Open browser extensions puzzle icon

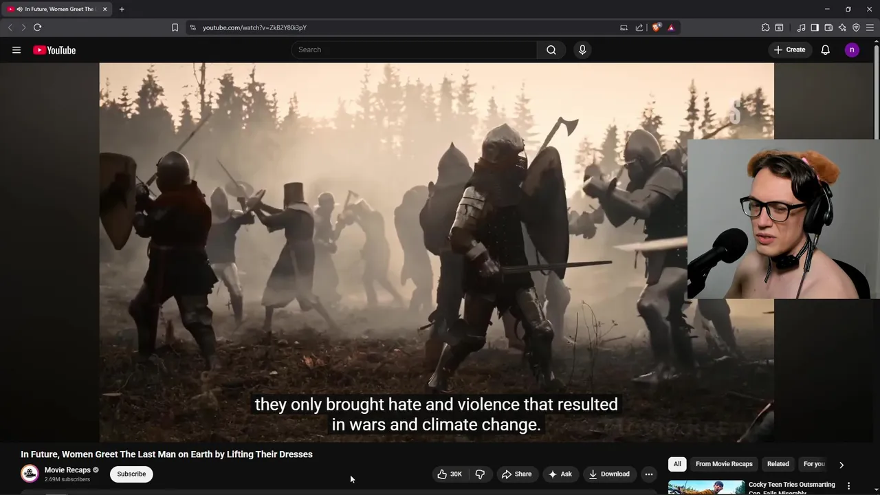click(x=765, y=27)
